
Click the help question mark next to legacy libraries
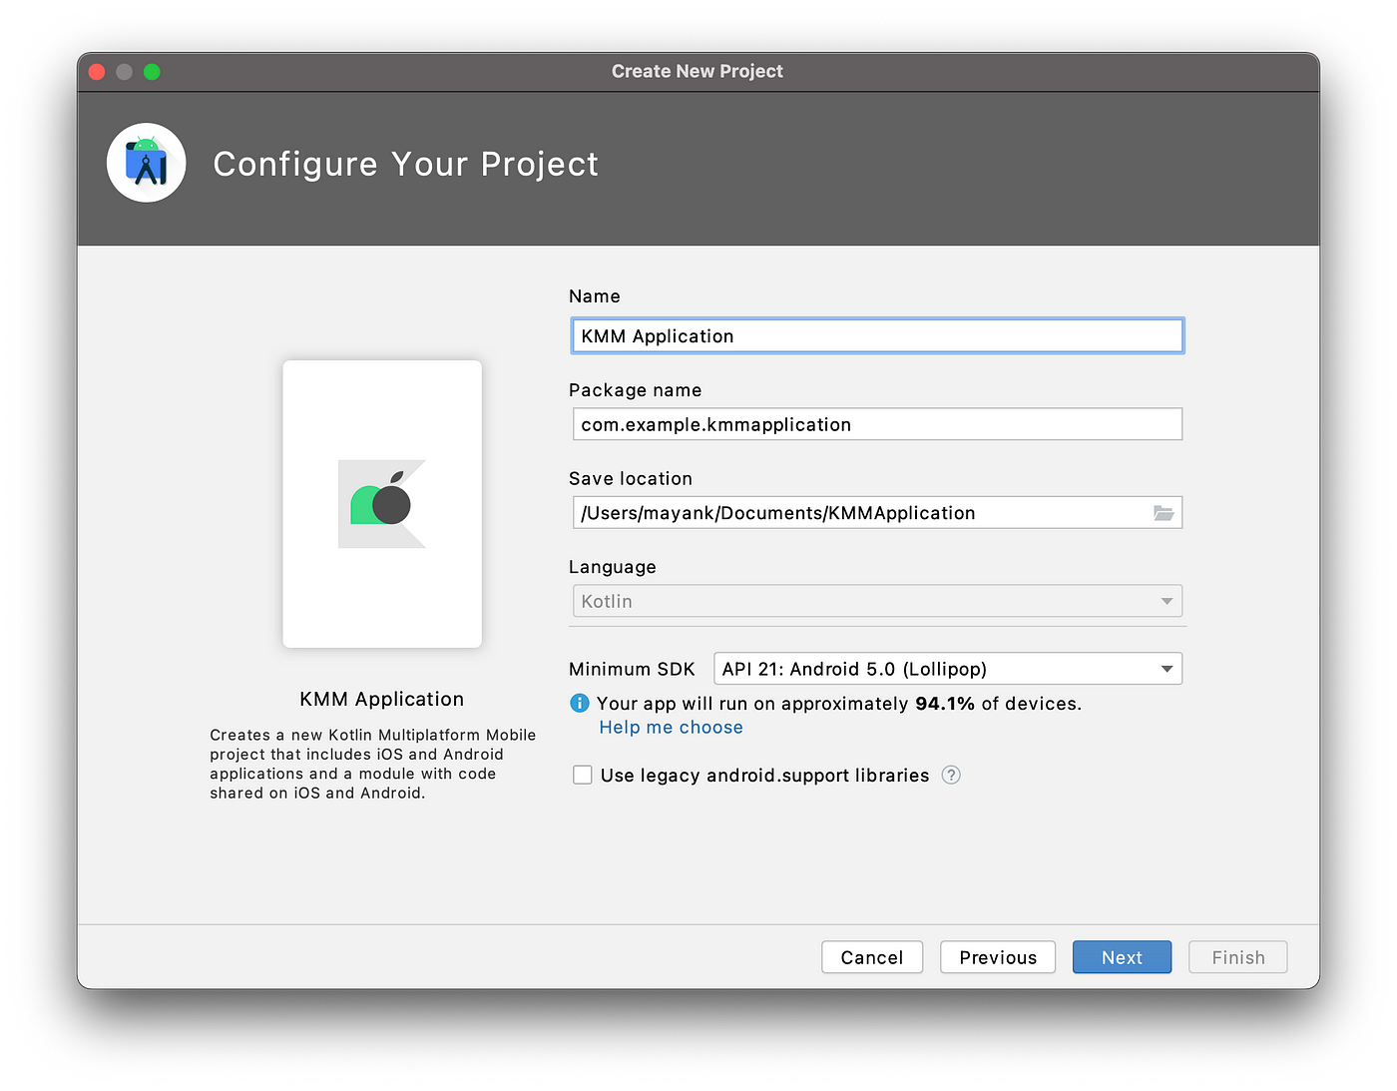coord(951,776)
